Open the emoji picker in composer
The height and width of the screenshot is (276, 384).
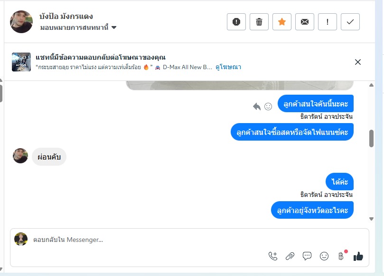pyautogui.click(x=324, y=256)
